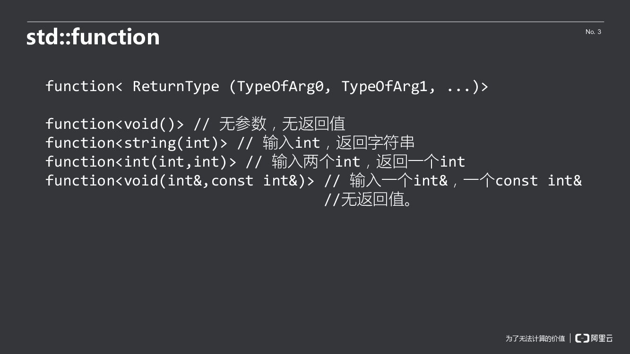This screenshot has height=354, width=630.
Task: Click the 阿里云 brand name text
Action: 602,338
